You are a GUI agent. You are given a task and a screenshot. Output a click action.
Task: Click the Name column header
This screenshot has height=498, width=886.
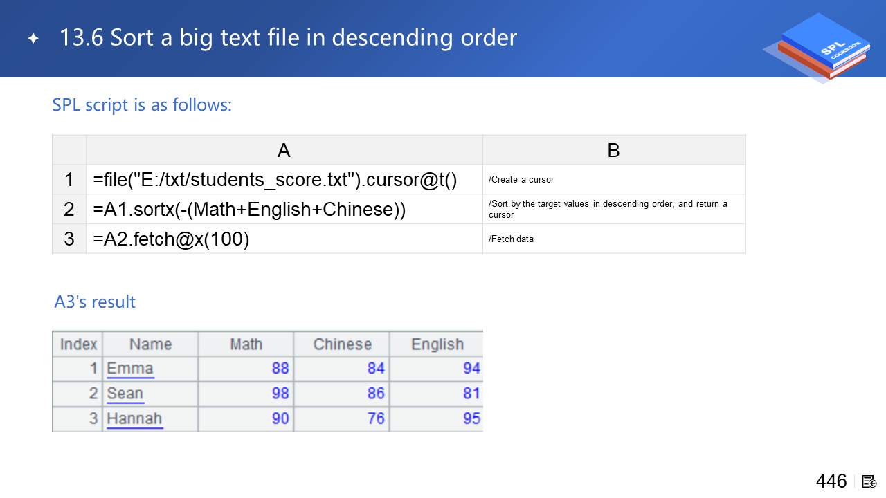pyautogui.click(x=150, y=344)
